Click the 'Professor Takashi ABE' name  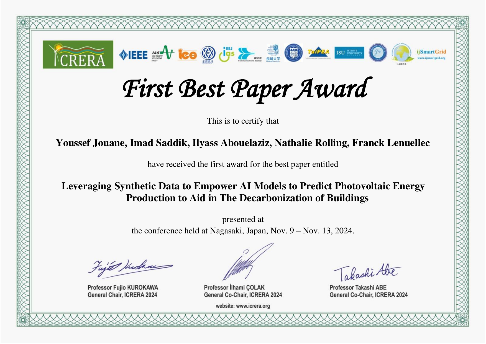pos(358,287)
